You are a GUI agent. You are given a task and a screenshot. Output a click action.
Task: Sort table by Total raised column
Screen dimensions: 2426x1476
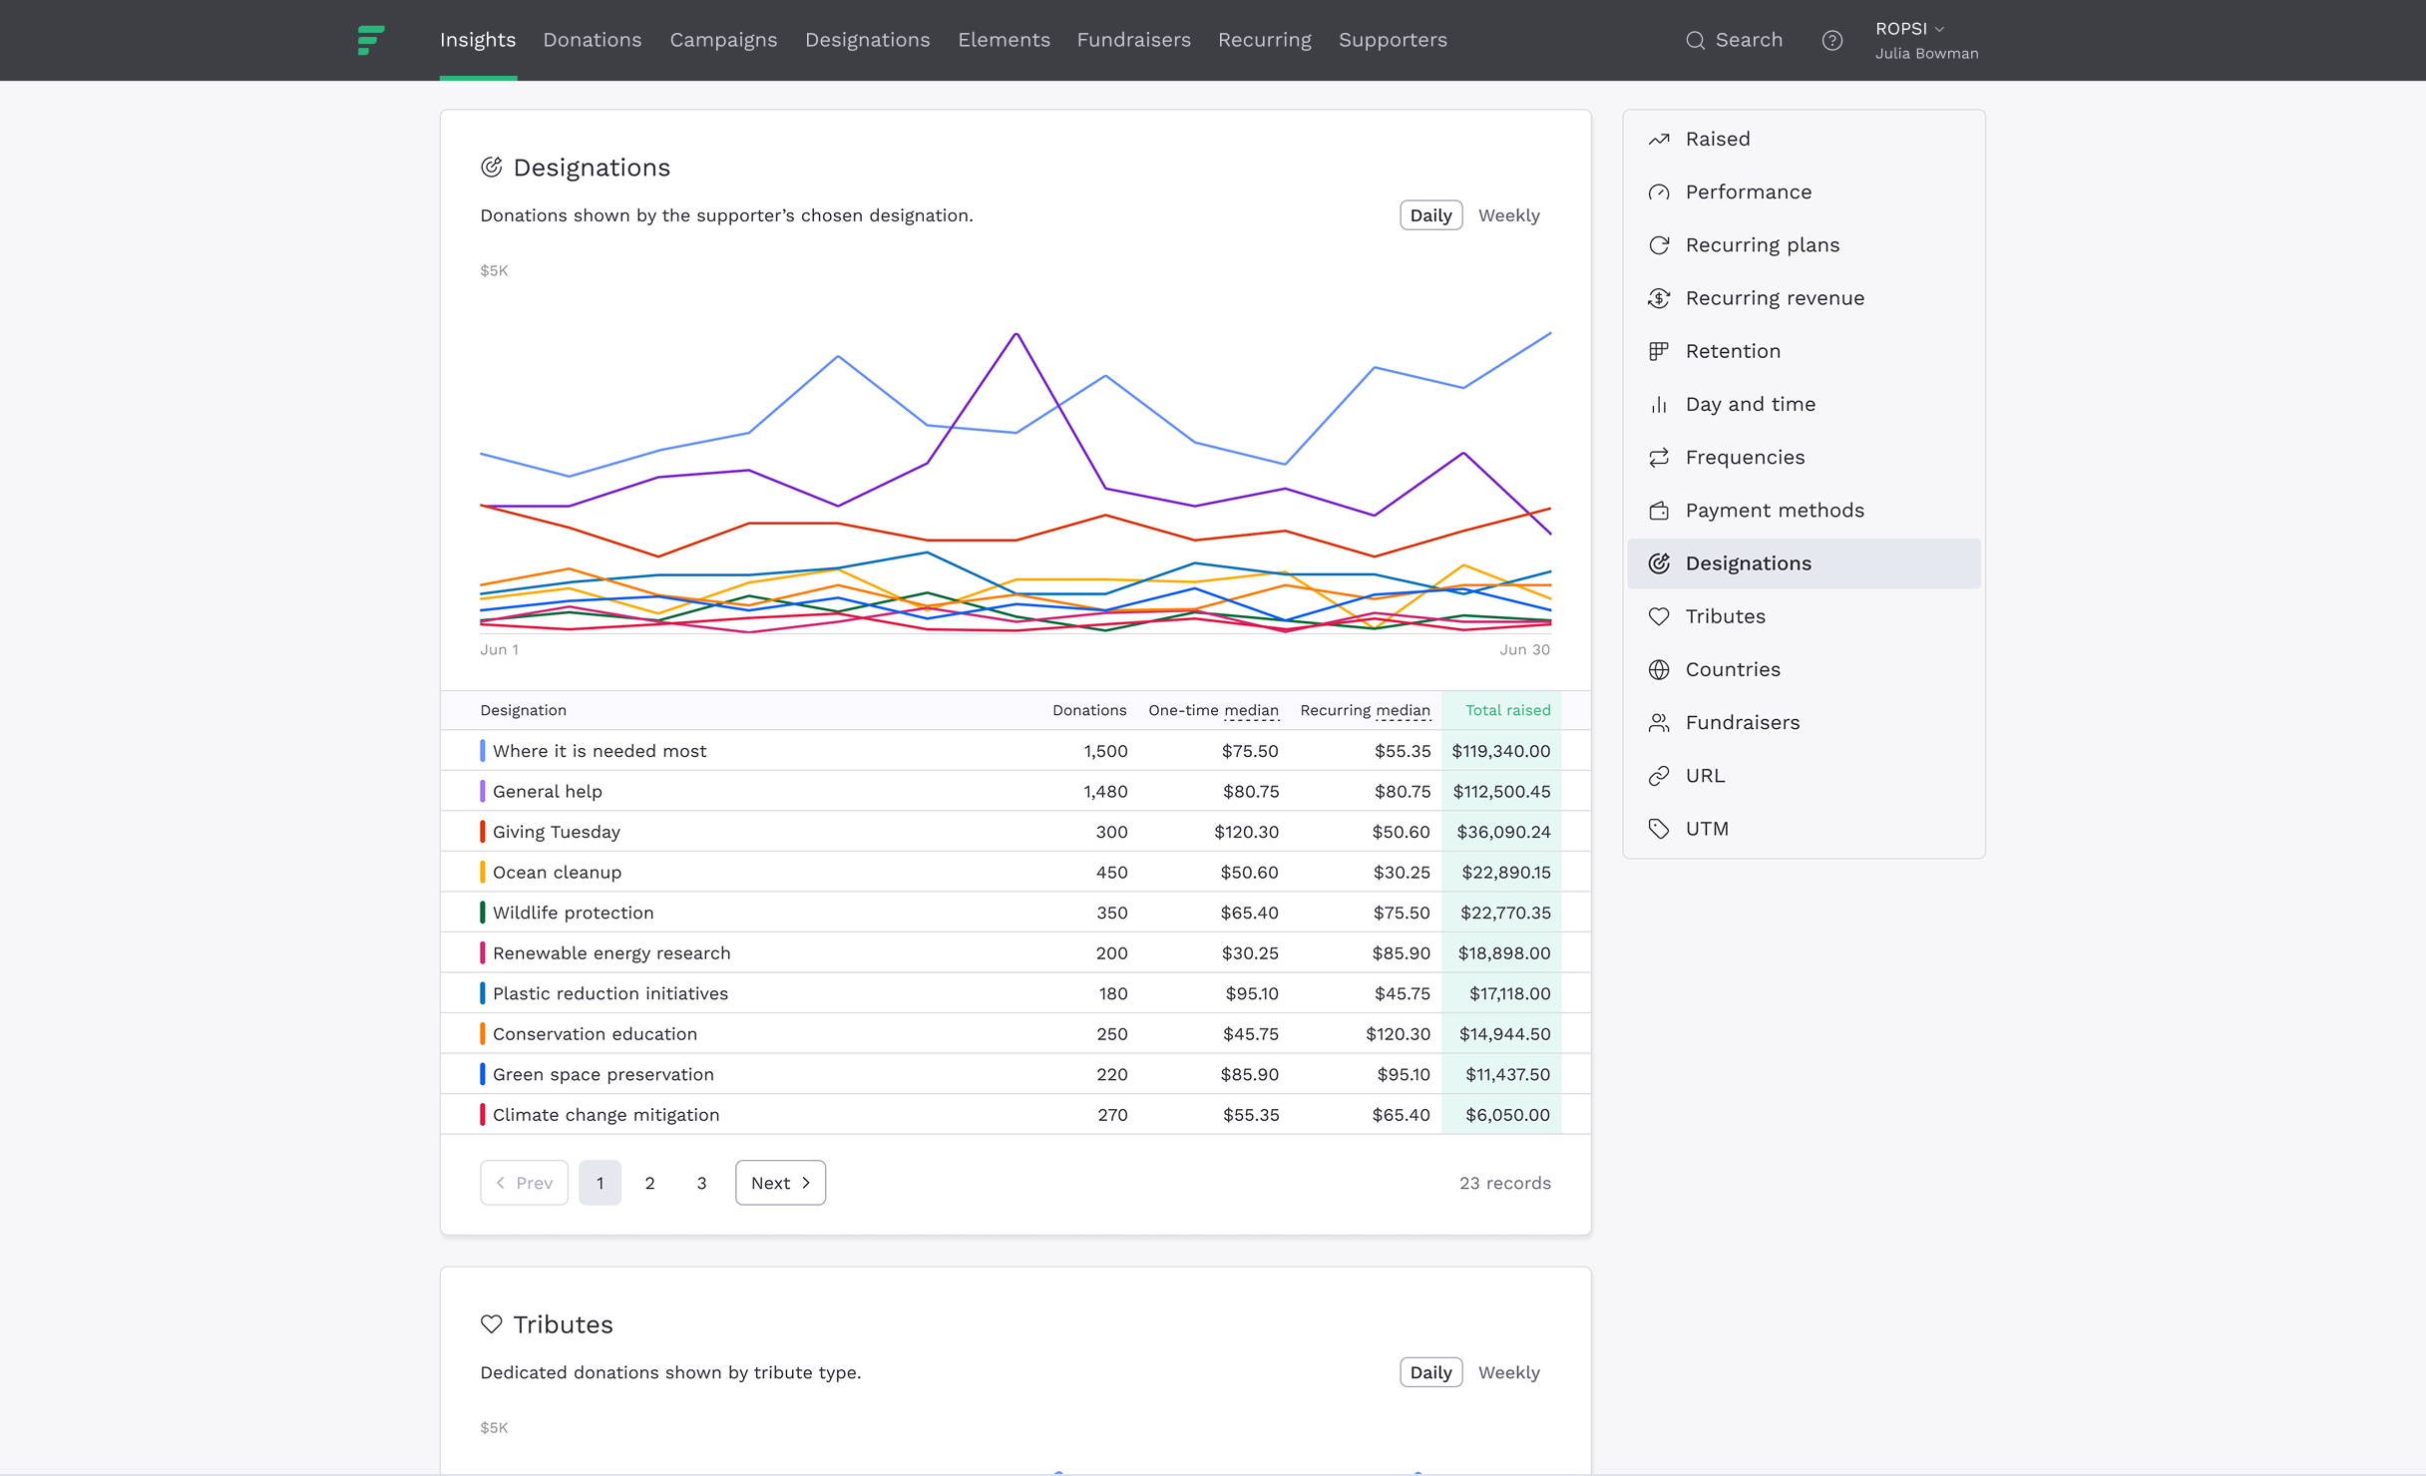tap(1507, 710)
